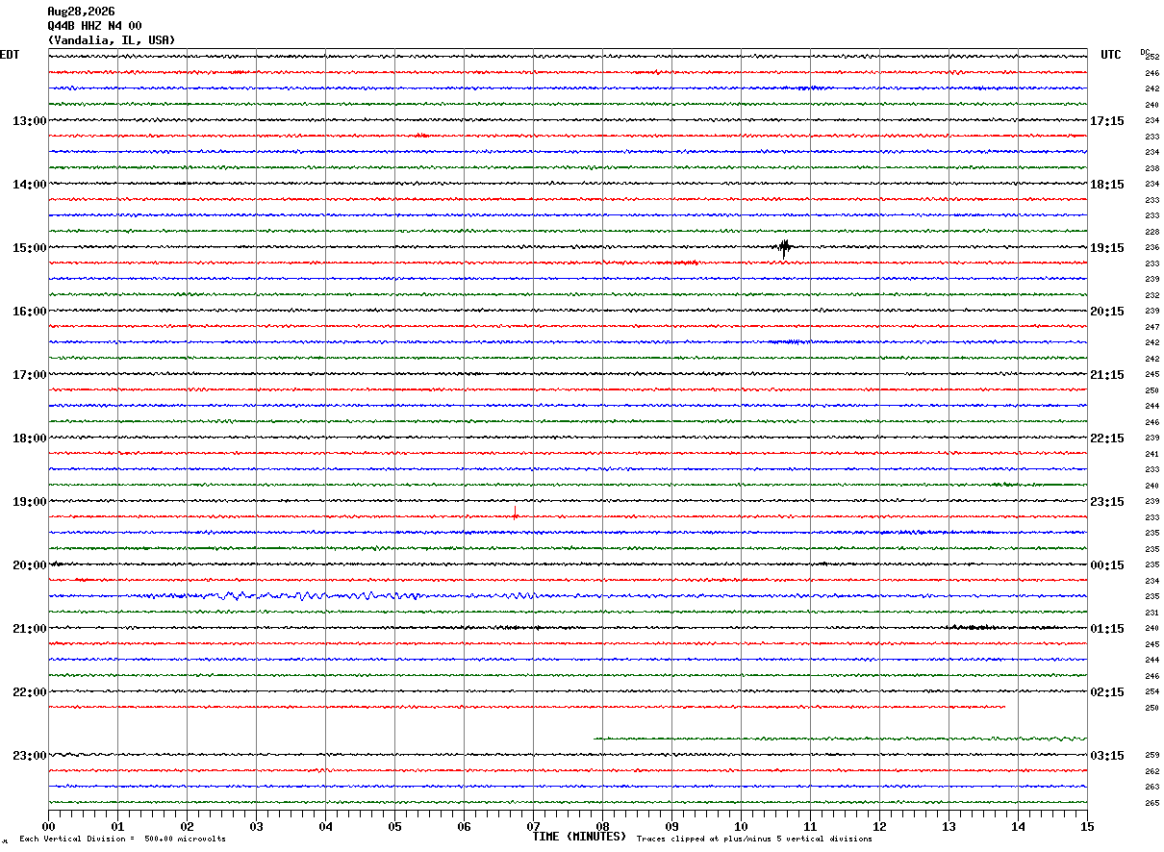This screenshot has height=852, width=1164.
Task: Click the UTC column header
Action: [x=1111, y=55]
